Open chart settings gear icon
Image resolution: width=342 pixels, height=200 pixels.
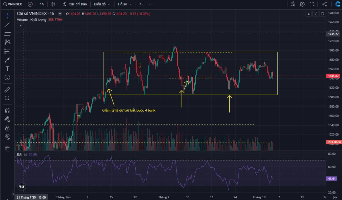pyautogui.click(x=302, y=4)
